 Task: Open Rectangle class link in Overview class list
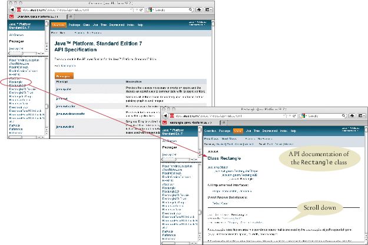click(16, 82)
